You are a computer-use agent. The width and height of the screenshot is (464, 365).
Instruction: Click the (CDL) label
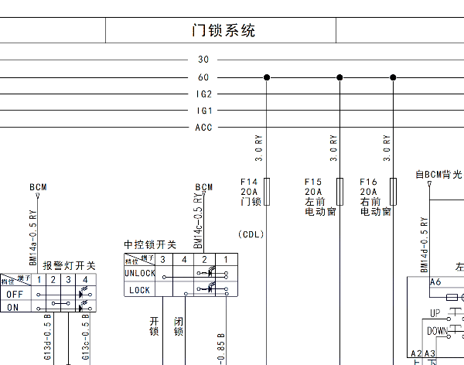click(251, 234)
